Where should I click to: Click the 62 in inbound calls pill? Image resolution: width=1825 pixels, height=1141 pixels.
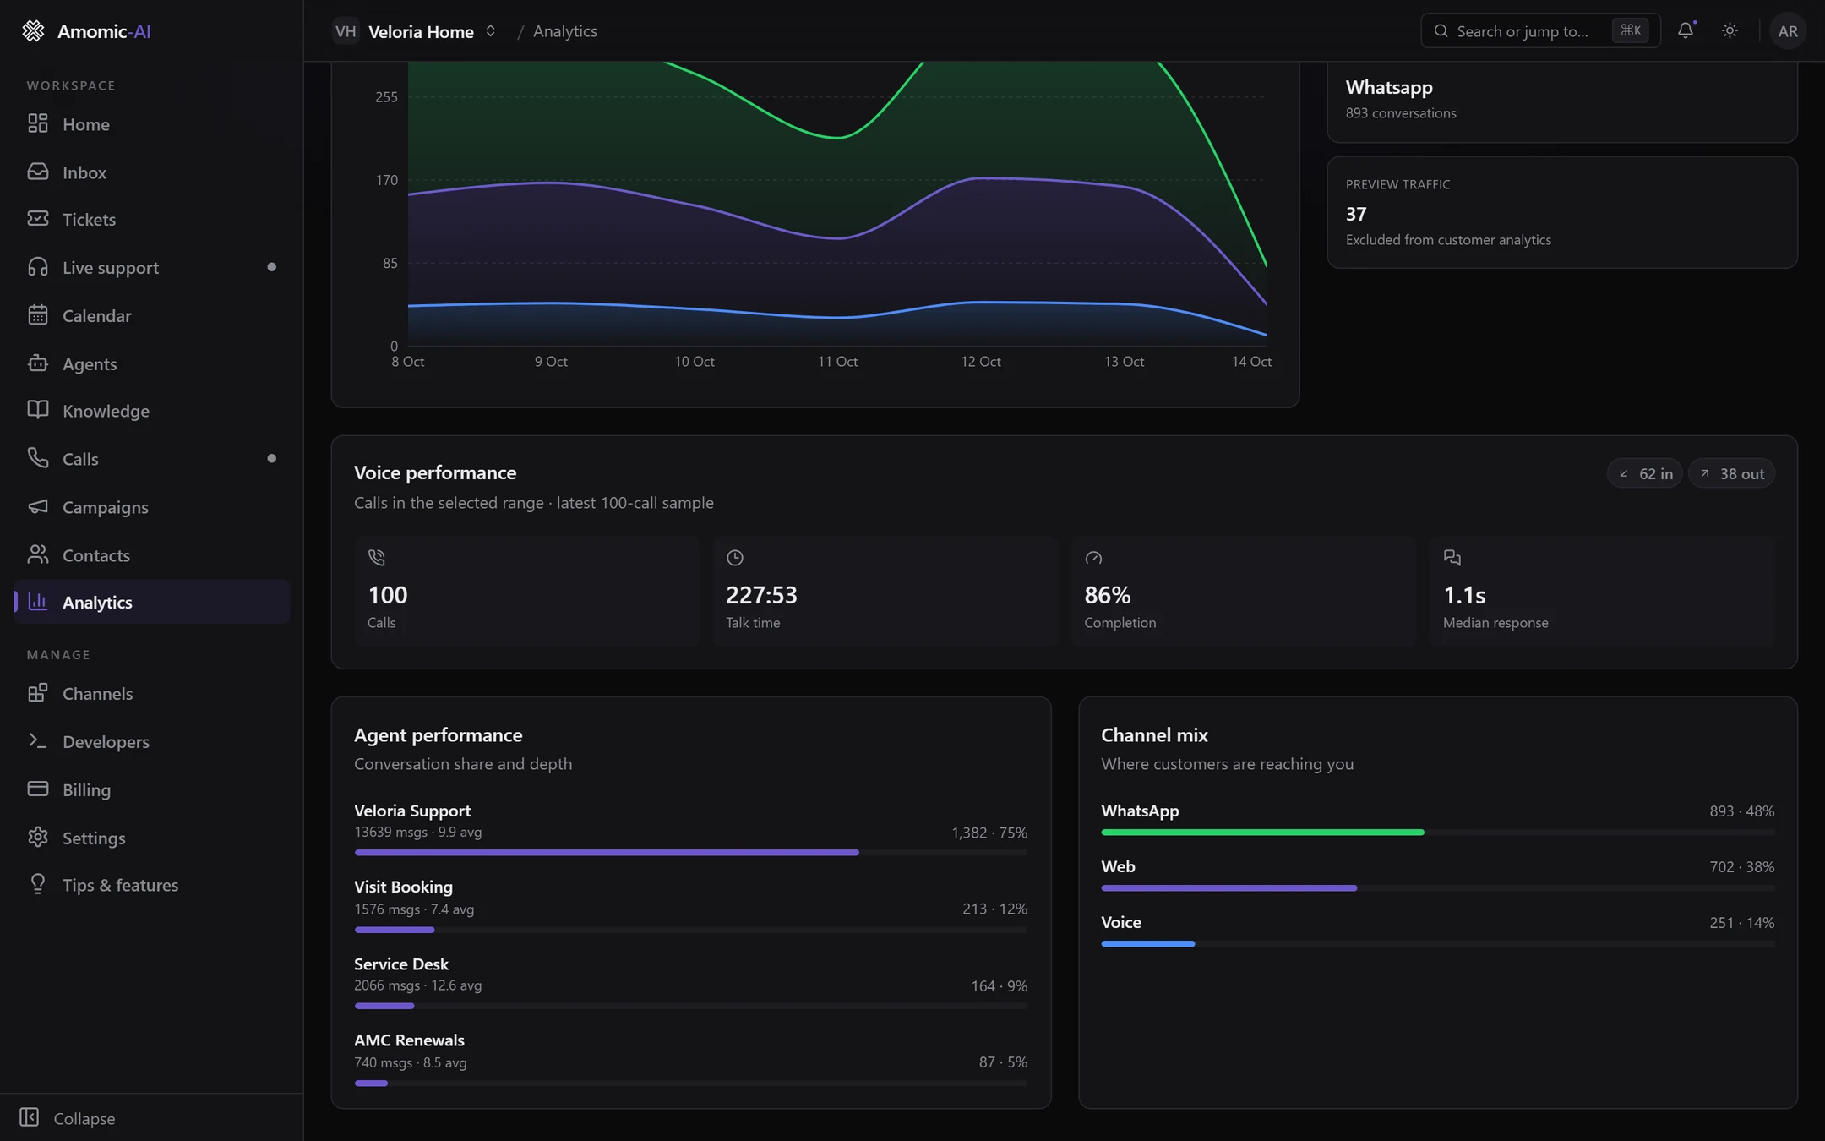(x=1645, y=474)
